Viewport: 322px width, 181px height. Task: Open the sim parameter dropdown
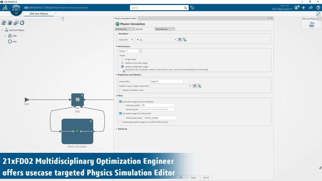pyautogui.click(x=156, y=40)
